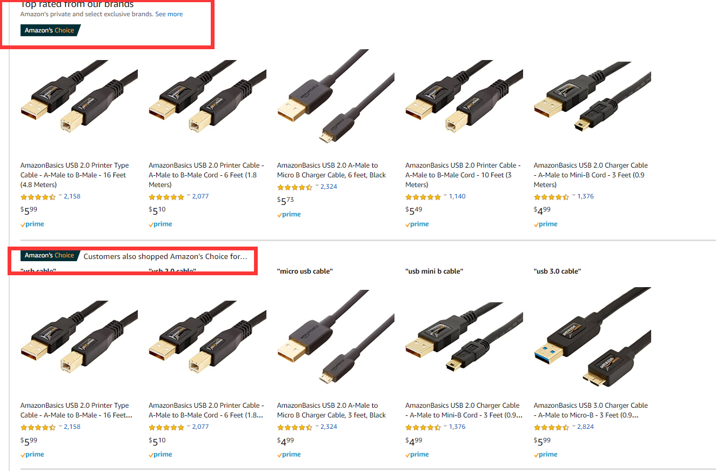Click star rating of 6 feet Micro B cable
Image resolution: width=716 pixels, height=471 pixels.
point(295,187)
